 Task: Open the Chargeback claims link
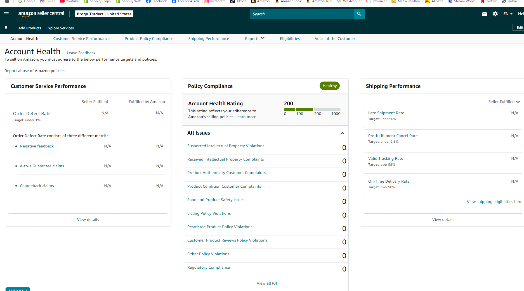(x=37, y=186)
